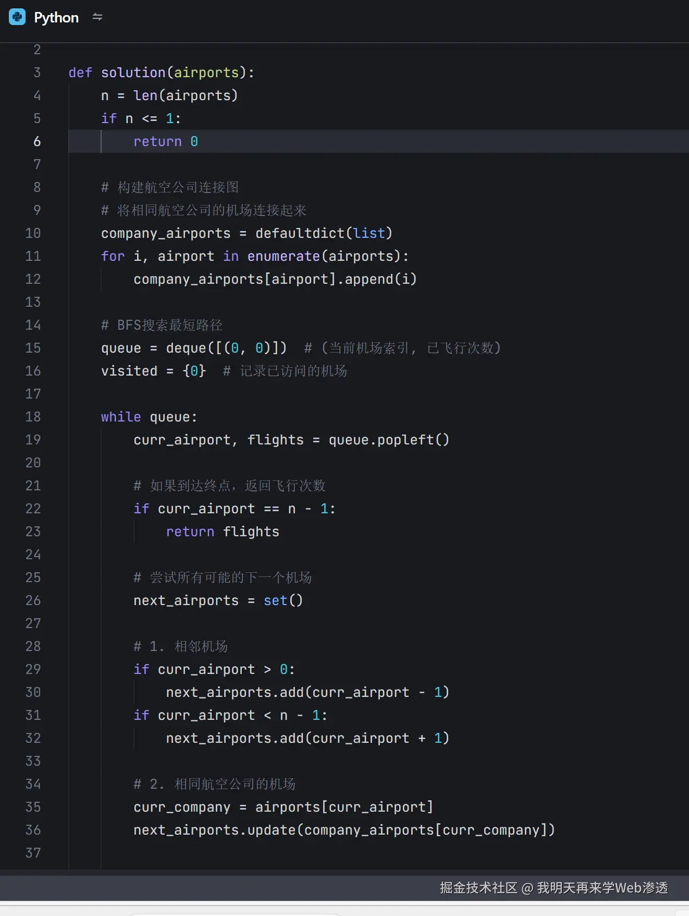The image size is (689, 916).
Task: Click comment '# 如果到达终点, 返回飞行次数'
Action: click(x=229, y=486)
